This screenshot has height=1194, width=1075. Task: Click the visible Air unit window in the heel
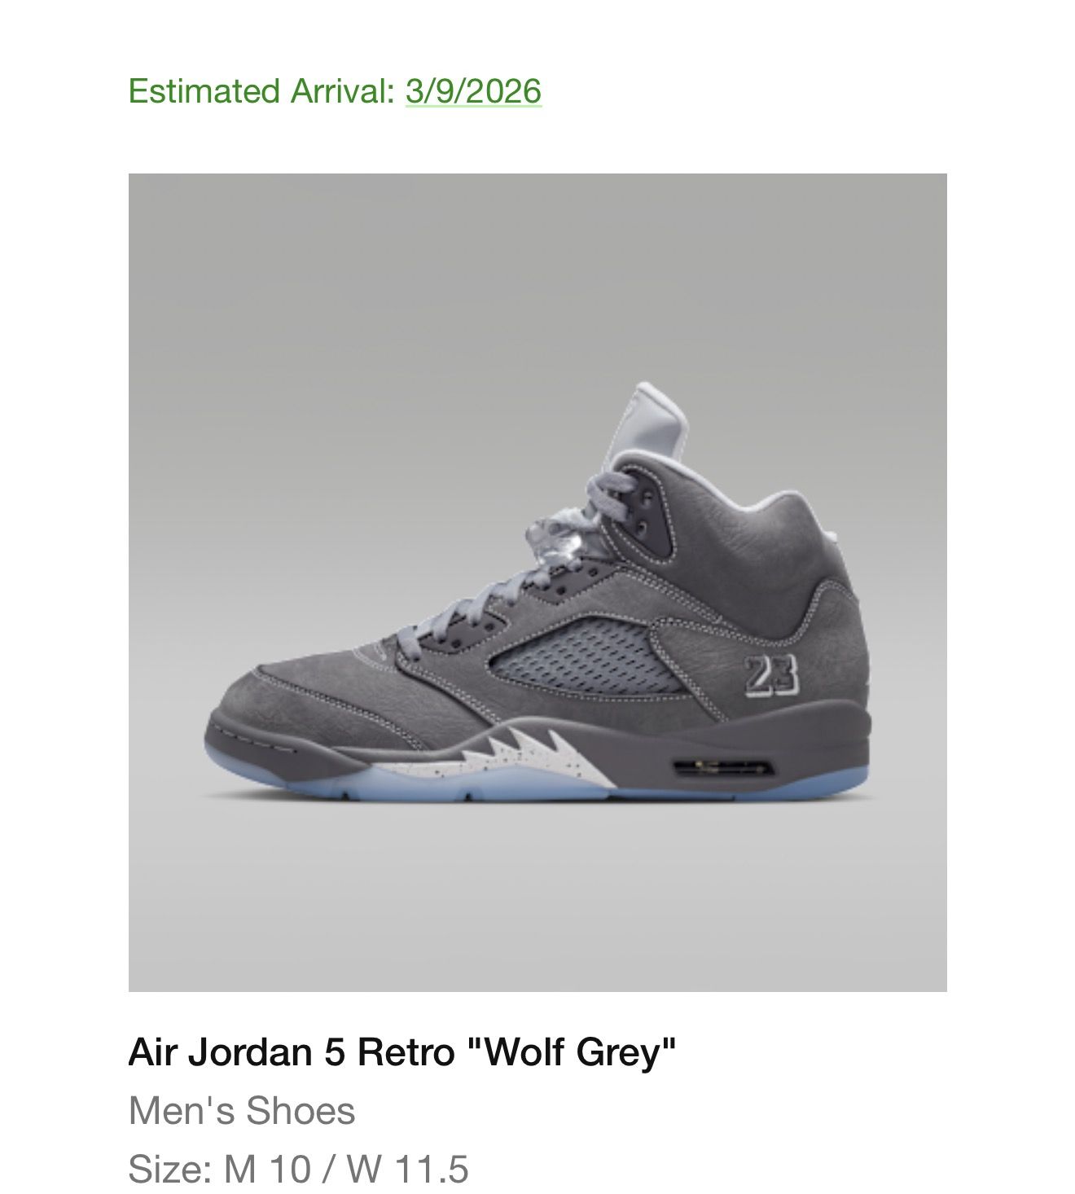coord(724,768)
